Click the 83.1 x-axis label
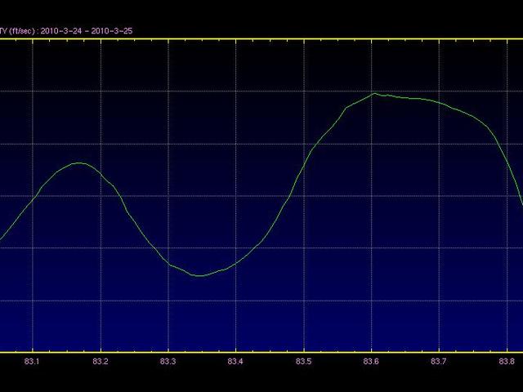The image size is (523, 392). (32, 361)
